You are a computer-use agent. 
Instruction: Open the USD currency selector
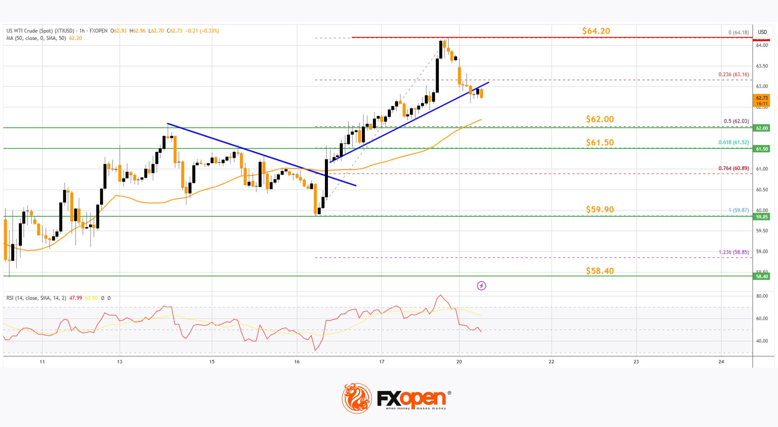pos(762,32)
